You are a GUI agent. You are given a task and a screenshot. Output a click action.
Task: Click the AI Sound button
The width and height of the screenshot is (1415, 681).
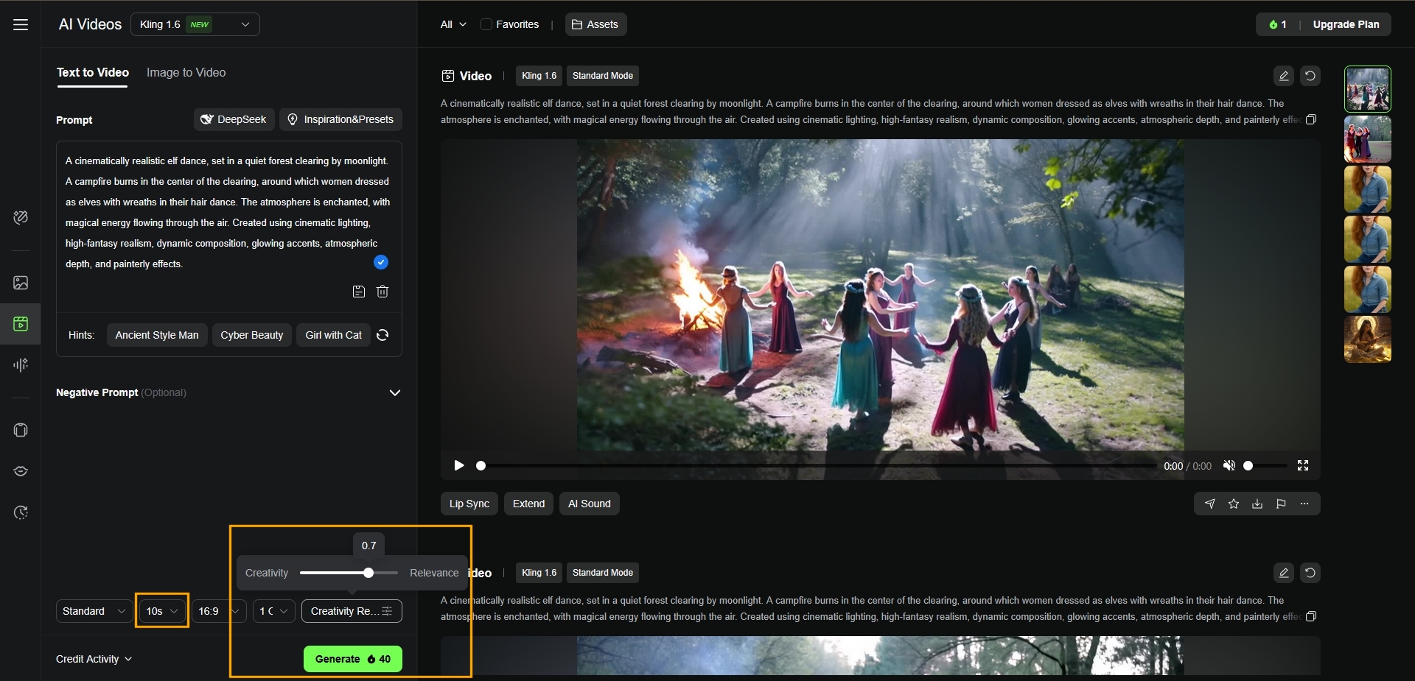pyautogui.click(x=590, y=504)
